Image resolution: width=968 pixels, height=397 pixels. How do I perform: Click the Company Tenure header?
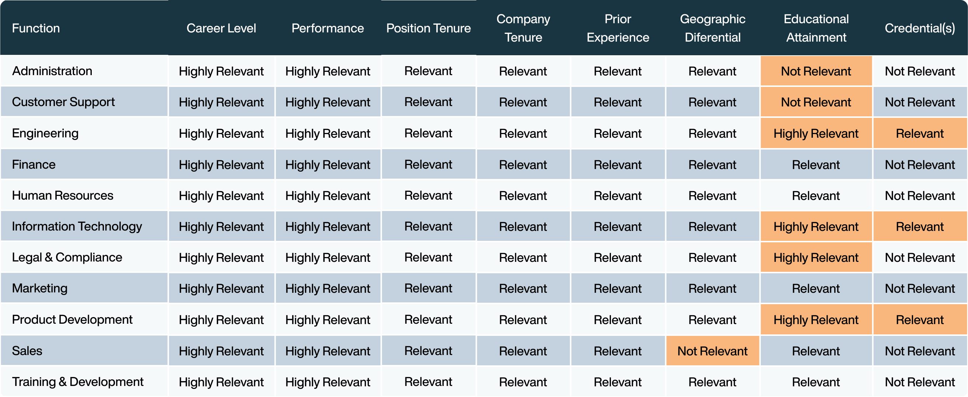tap(523, 28)
